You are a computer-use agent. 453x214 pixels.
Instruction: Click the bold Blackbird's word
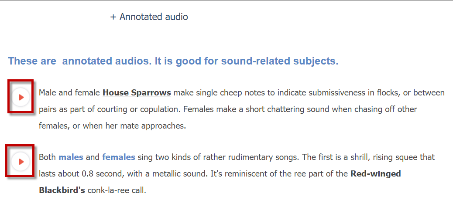tap(62, 190)
